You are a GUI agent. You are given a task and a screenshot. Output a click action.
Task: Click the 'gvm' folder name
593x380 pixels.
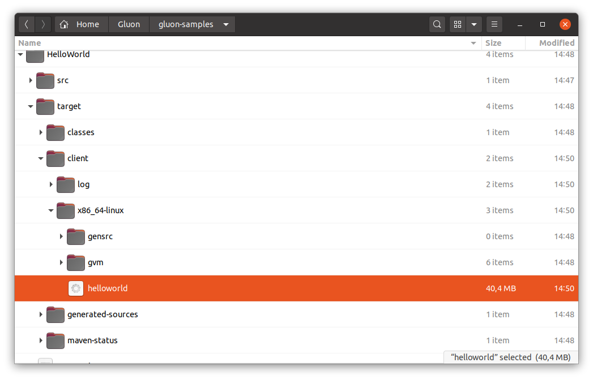click(96, 263)
